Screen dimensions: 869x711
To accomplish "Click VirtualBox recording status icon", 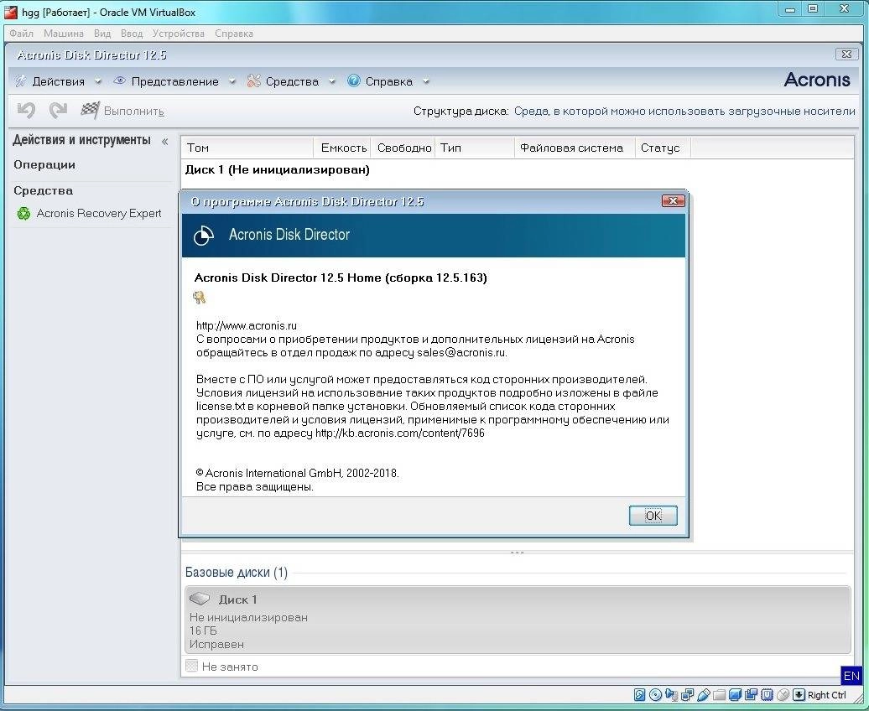I will click(x=752, y=695).
